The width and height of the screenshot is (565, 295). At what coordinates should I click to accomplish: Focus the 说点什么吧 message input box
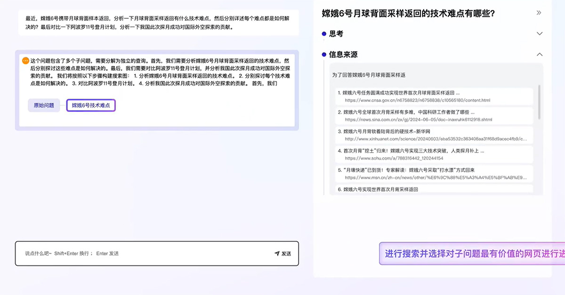(x=146, y=254)
